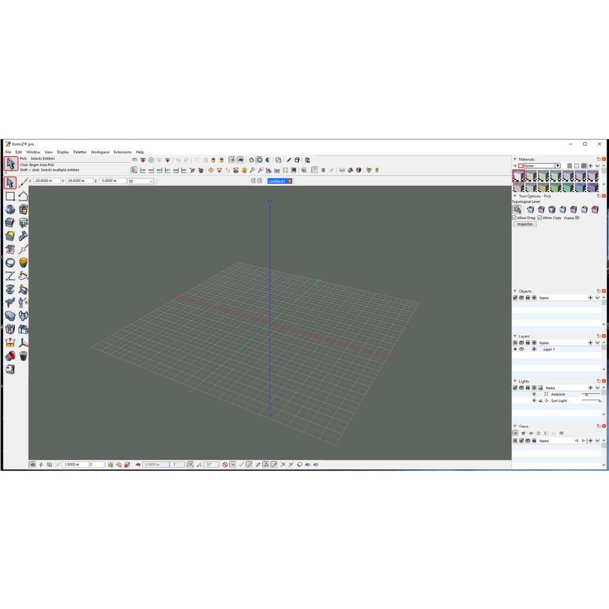Choose the paint bucket material tool
Viewport: 609px width, 609px height.
tap(10, 356)
